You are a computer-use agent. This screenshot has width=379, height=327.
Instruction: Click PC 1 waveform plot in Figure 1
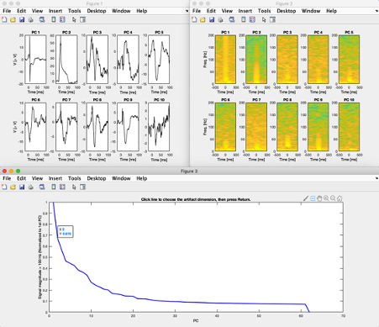click(35, 60)
